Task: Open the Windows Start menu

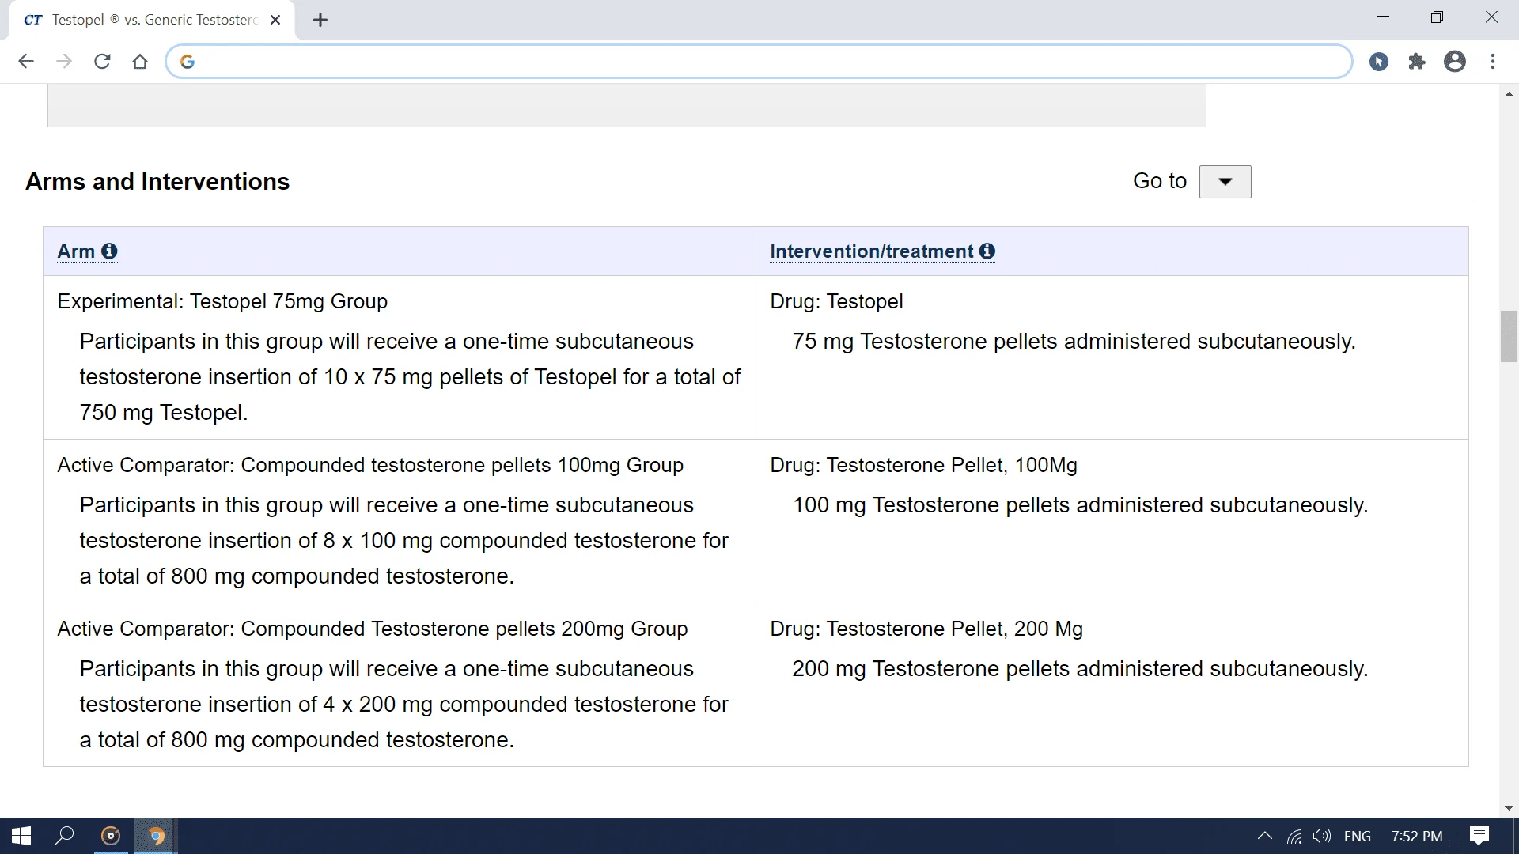Action: (x=21, y=836)
